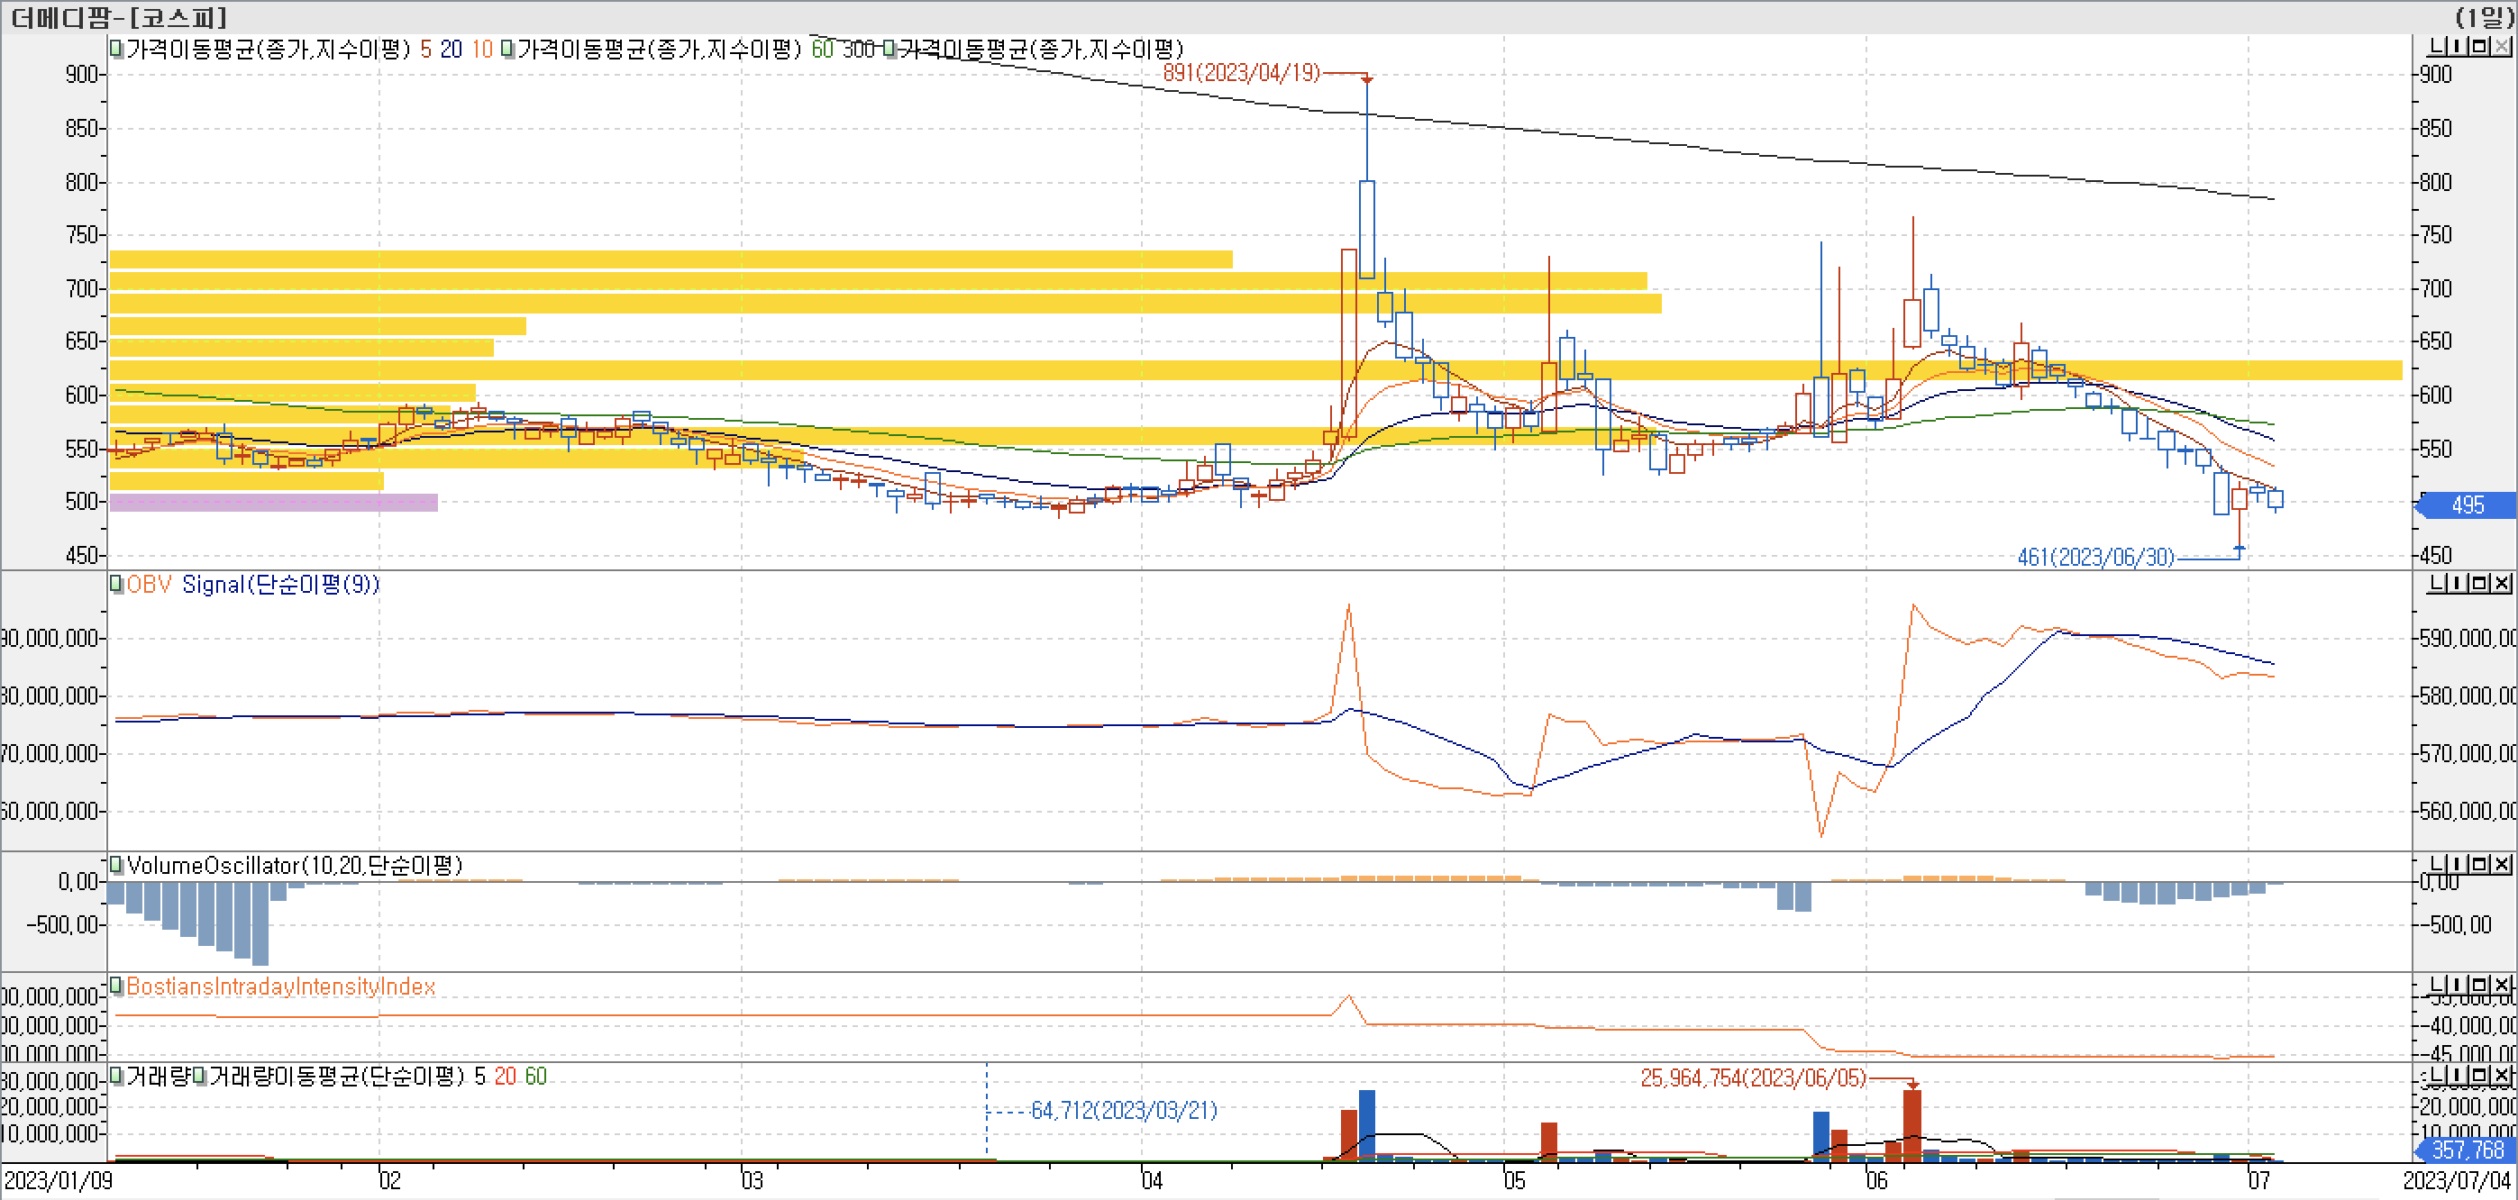2518x1200 pixels.
Task: Toggle the OBV indicator green marker box
Action: tap(116, 585)
